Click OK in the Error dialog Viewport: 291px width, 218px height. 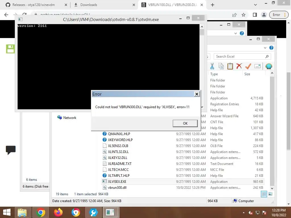[x=185, y=123]
